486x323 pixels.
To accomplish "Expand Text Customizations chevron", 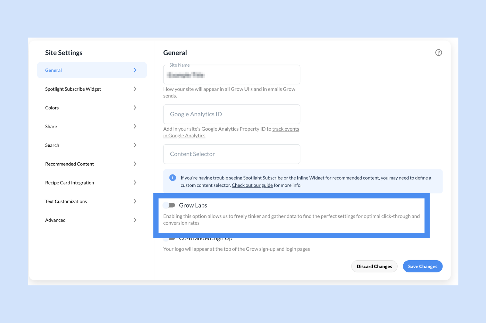I will pos(135,201).
